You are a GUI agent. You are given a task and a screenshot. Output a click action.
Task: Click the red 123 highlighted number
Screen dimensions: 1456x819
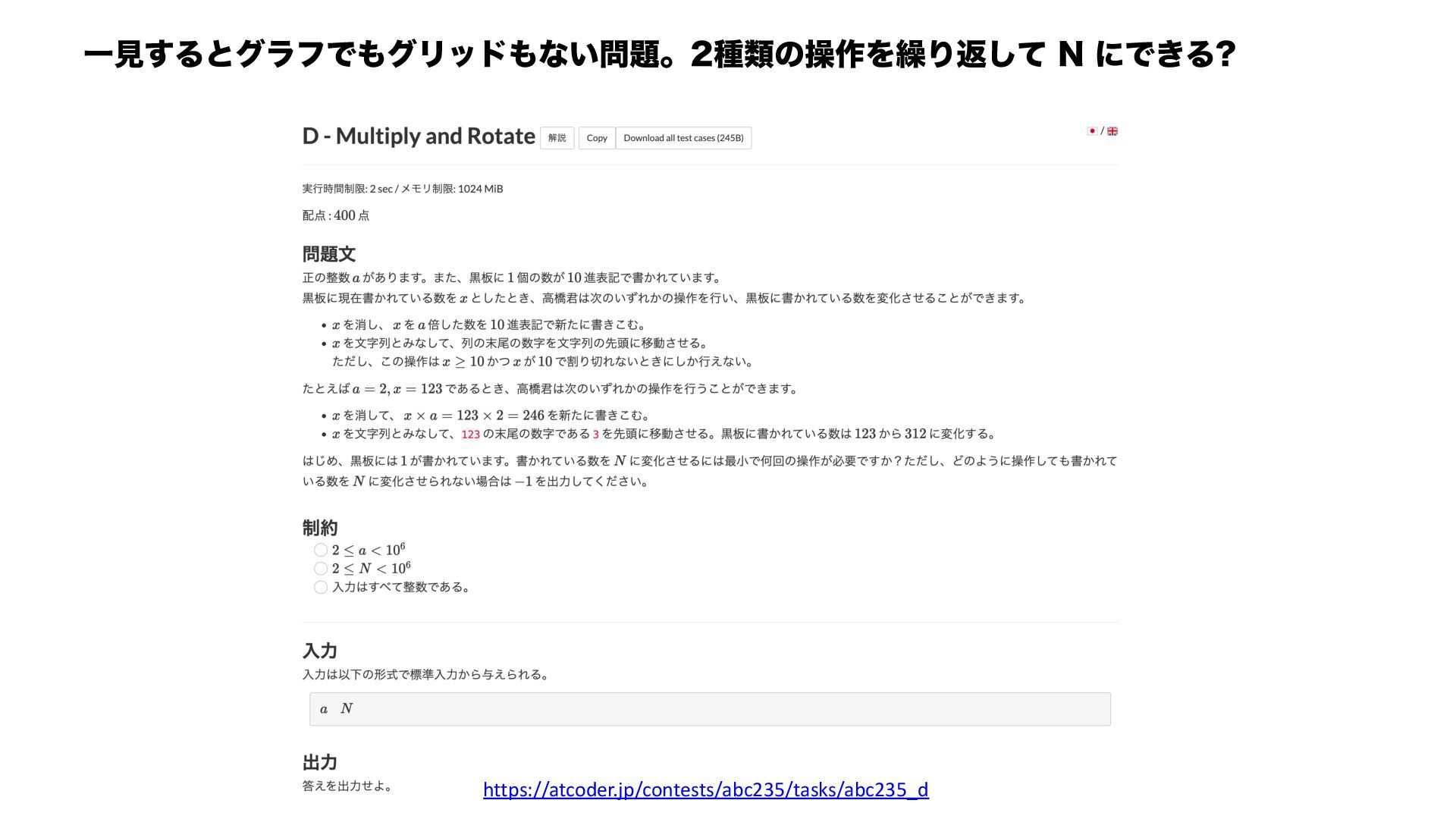(x=470, y=435)
